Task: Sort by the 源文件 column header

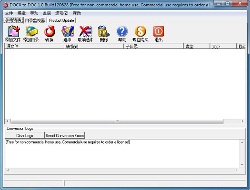Action: [34, 46]
